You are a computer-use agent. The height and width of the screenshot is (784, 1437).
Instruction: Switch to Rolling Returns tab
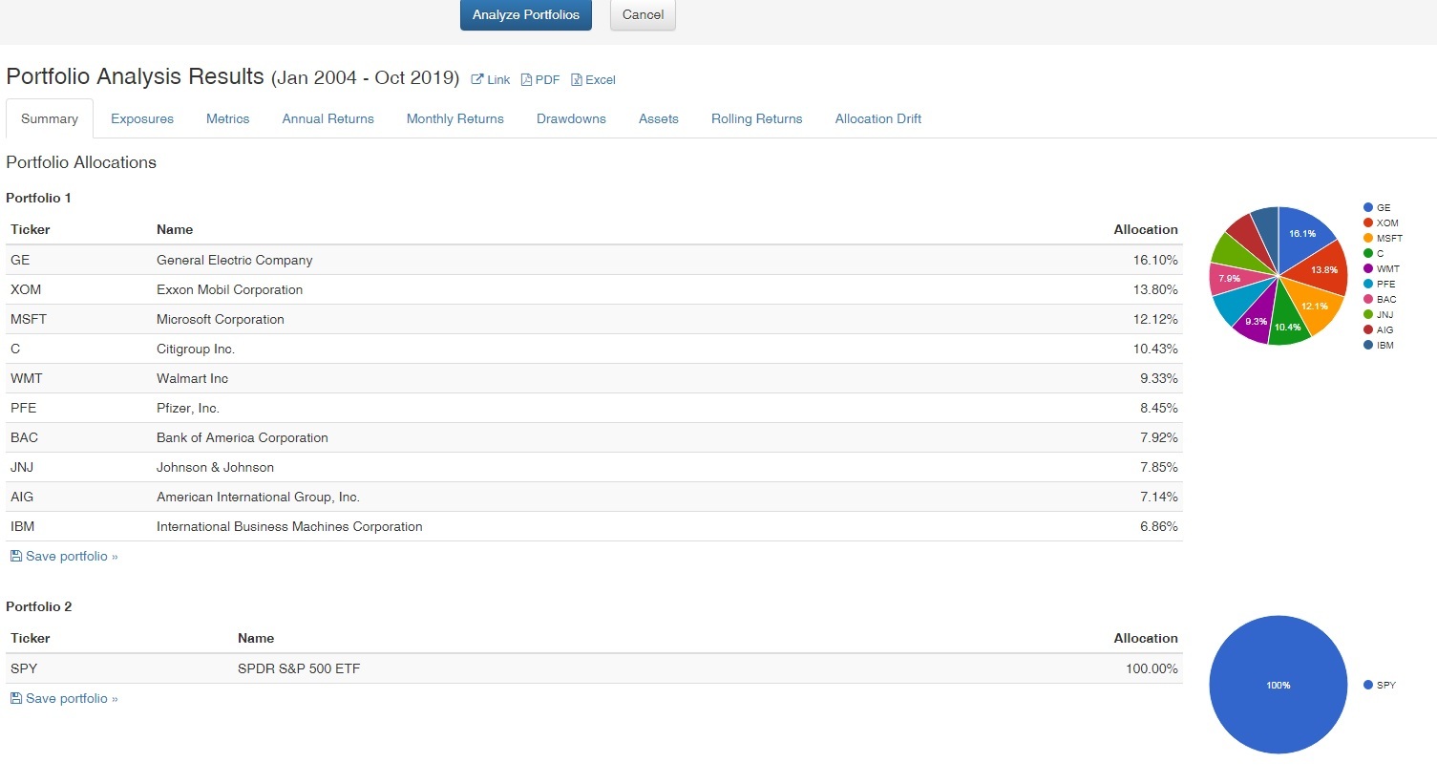point(756,119)
